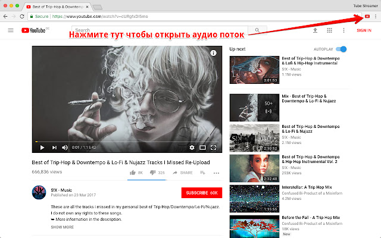381x238 pixels.
Task: Show video info card icon
Action: click(x=213, y=53)
